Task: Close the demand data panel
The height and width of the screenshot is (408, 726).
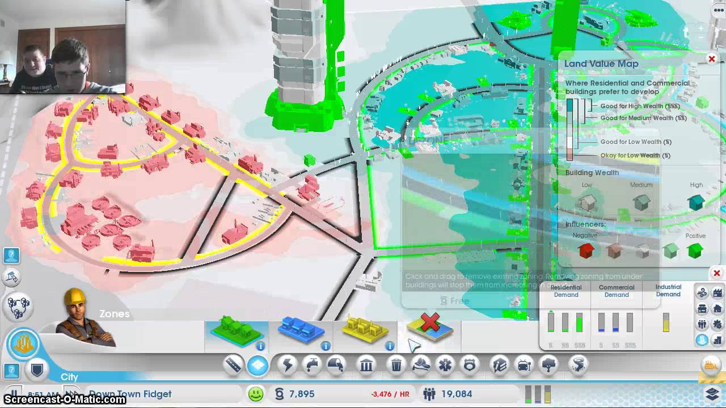Action: coord(717,274)
